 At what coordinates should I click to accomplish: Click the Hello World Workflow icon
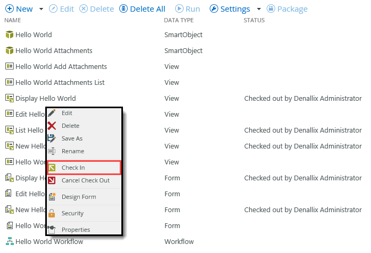(x=9, y=241)
